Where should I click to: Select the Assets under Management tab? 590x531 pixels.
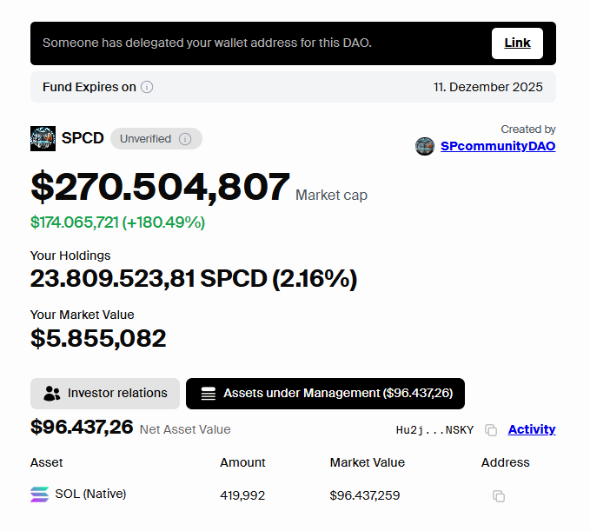click(325, 394)
